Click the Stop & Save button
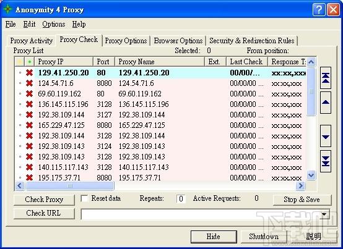The width and height of the screenshot is (343, 249). tap(302, 200)
